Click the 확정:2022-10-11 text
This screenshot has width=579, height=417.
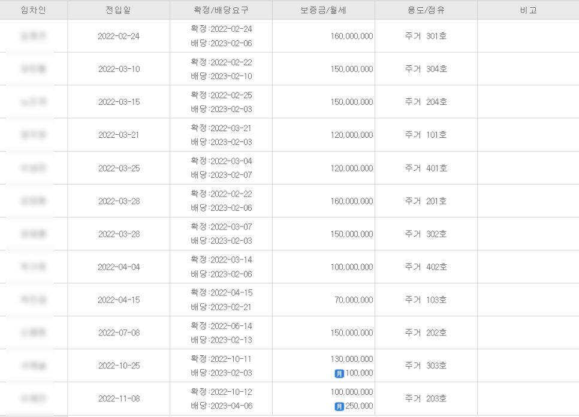(221, 359)
